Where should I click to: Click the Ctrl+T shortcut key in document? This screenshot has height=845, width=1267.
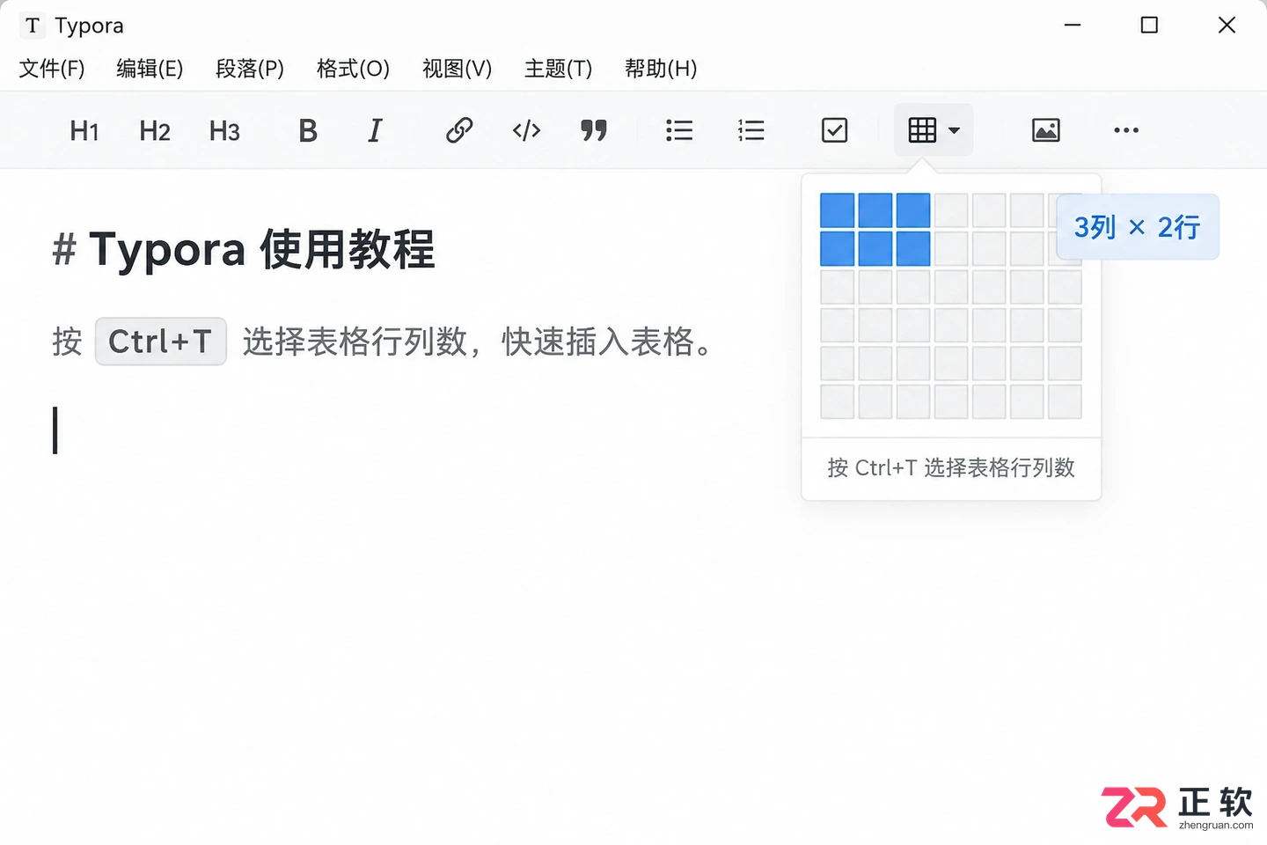160,341
